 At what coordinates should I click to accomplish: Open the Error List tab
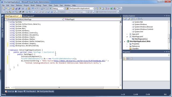(10, 91)
